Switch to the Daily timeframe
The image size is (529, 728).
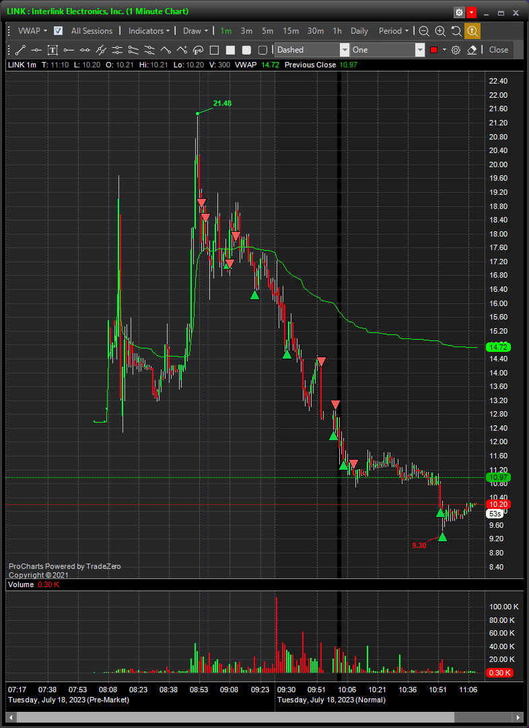pyautogui.click(x=359, y=30)
